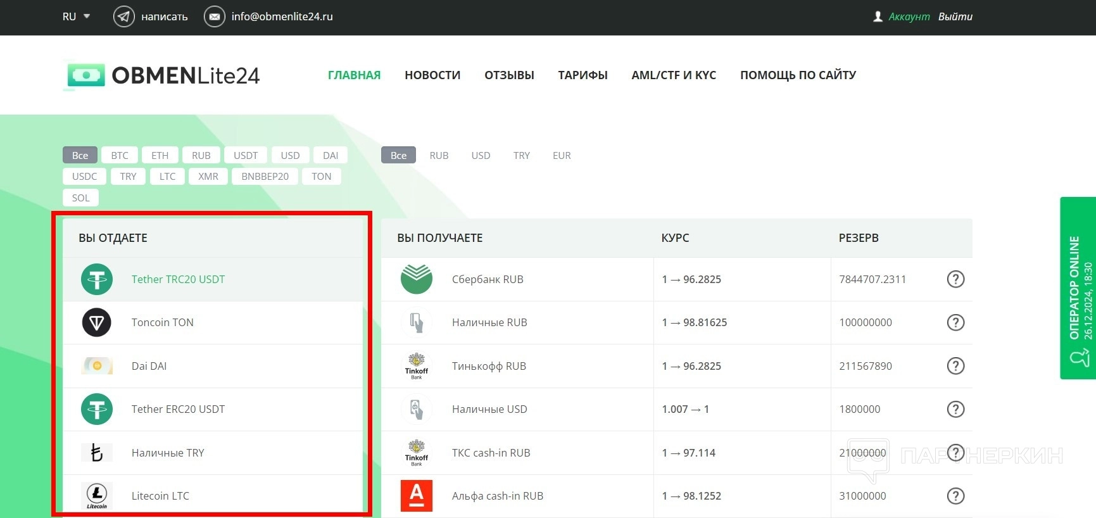Open reserve help for Тинькофф RUB
Viewport: 1096px width, 518px height.
coord(955,366)
